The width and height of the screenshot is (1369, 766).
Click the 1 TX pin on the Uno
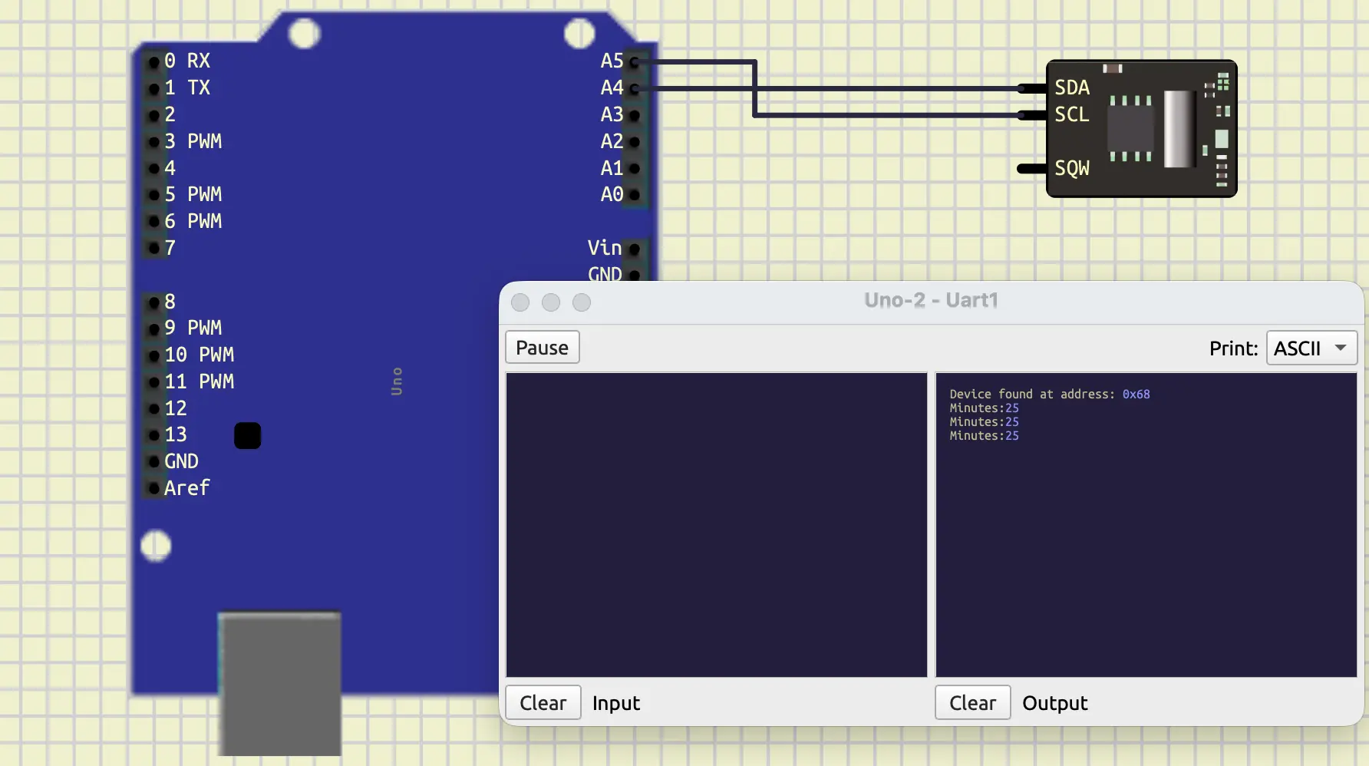(154, 88)
